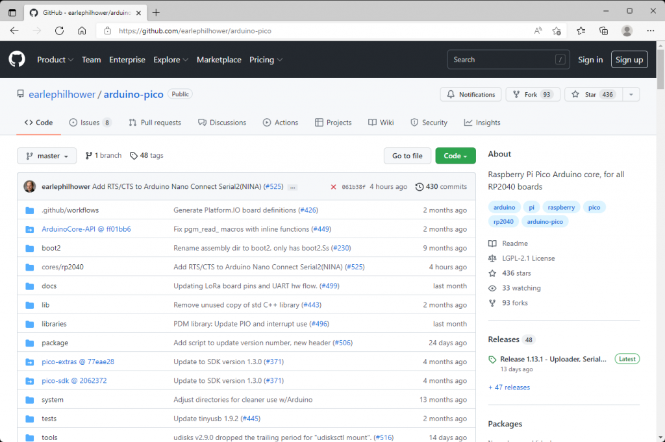Open the boot2 folder
This screenshot has height=442, width=665.
51,248
